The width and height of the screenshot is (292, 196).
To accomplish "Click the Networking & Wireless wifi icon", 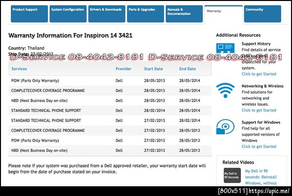I will tap(225, 90).
